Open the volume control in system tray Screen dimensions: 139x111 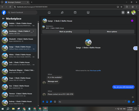pyautogui.click(x=121, y=109)
